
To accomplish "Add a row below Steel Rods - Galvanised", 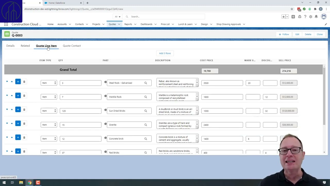I will tap(18, 82).
